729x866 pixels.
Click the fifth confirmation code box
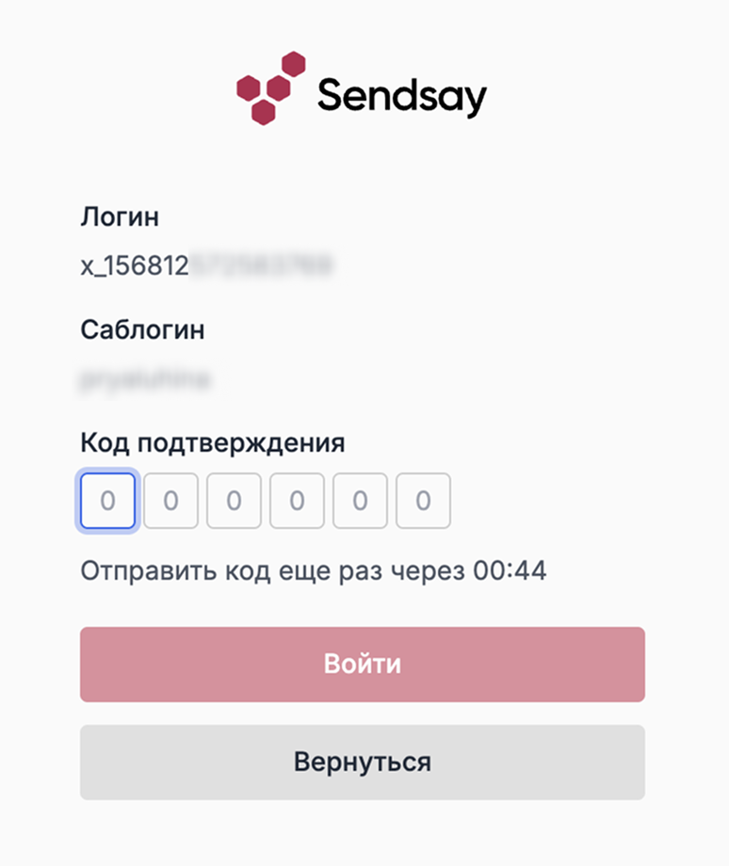[x=359, y=501]
